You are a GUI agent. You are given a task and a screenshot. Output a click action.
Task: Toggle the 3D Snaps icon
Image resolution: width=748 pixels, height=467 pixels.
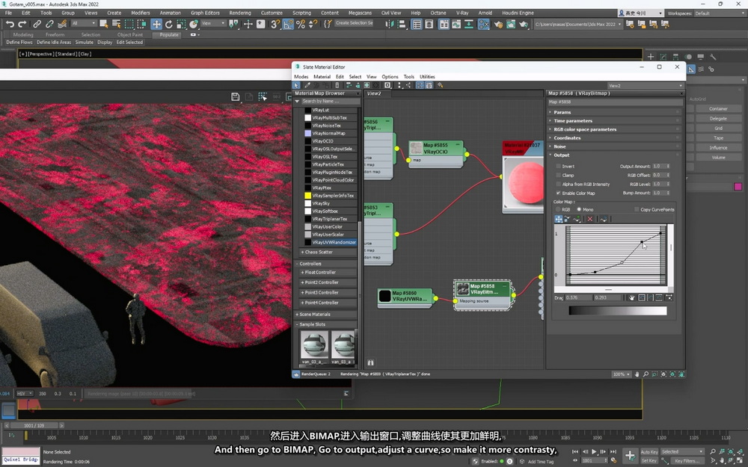point(275,24)
